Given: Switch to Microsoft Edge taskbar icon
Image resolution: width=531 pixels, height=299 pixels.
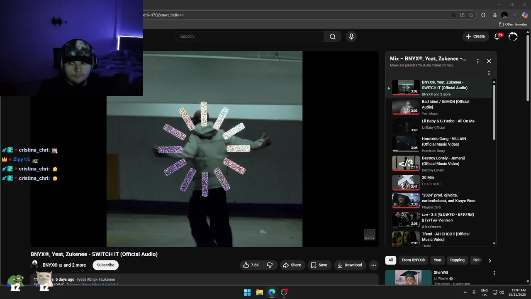Looking at the screenshot, I should pyautogui.click(x=272, y=292).
